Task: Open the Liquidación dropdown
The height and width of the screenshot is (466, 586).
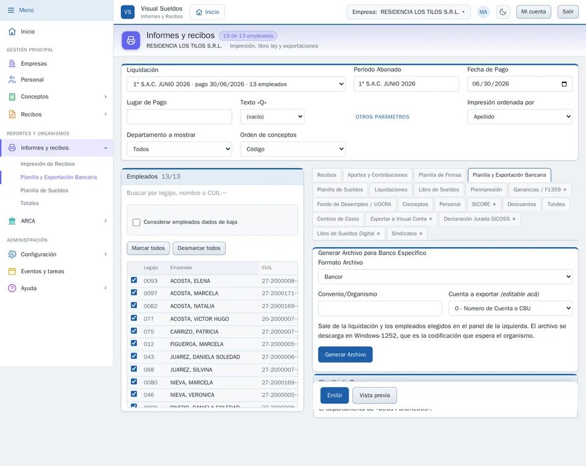Action: [x=236, y=84]
